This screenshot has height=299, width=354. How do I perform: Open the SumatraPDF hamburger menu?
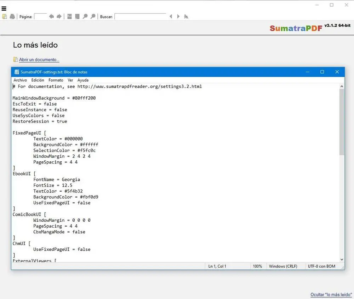click(x=4, y=8)
